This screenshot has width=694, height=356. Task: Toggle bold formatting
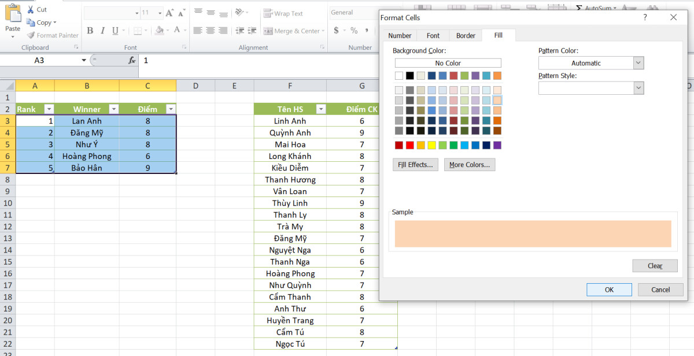tap(90, 29)
